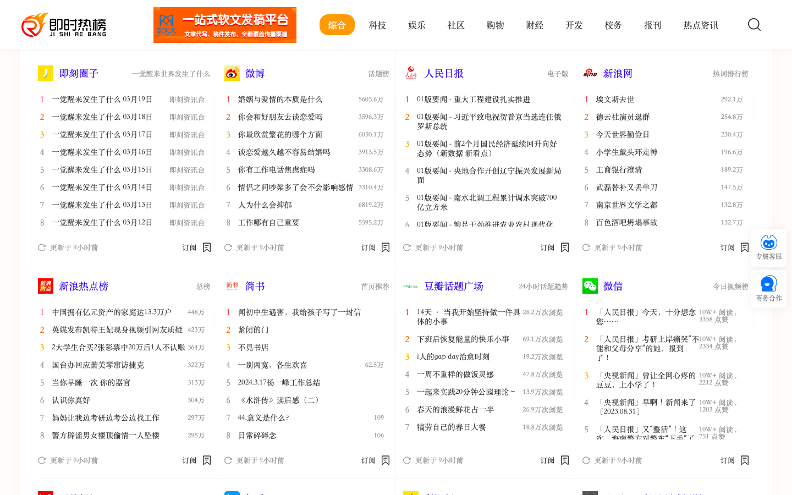
Task: Open 警方辟谣男女楼顶偷情一人坠楼
Action: tap(106, 436)
